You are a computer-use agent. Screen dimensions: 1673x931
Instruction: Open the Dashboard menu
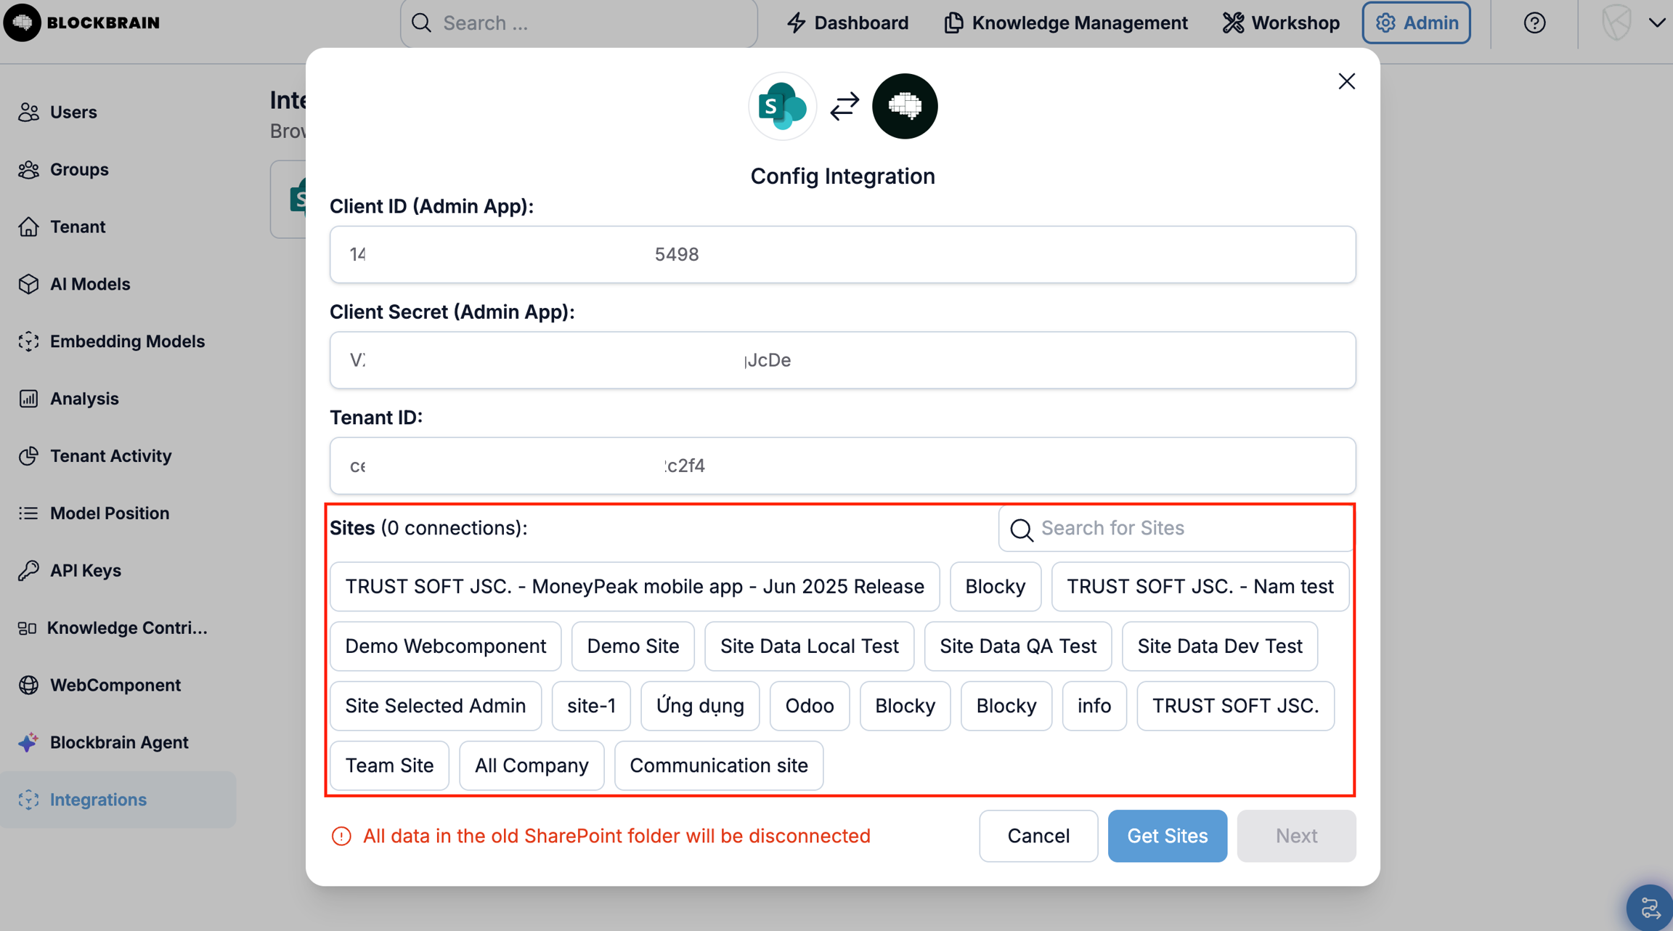(847, 23)
